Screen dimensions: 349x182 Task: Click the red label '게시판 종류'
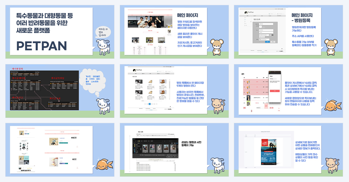coord(17,69)
